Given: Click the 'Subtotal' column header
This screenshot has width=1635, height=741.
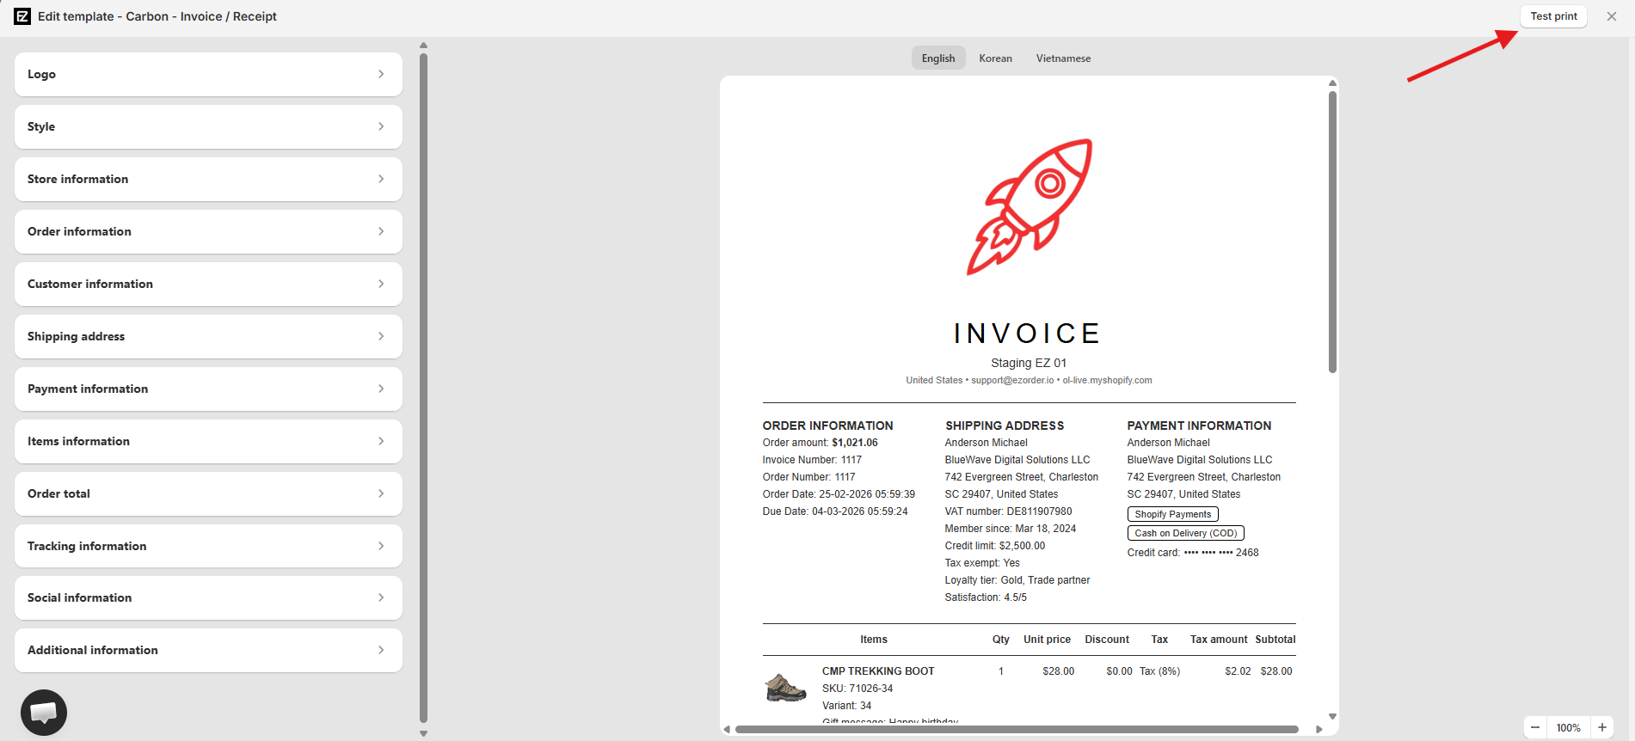Looking at the screenshot, I should [x=1275, y=640].
